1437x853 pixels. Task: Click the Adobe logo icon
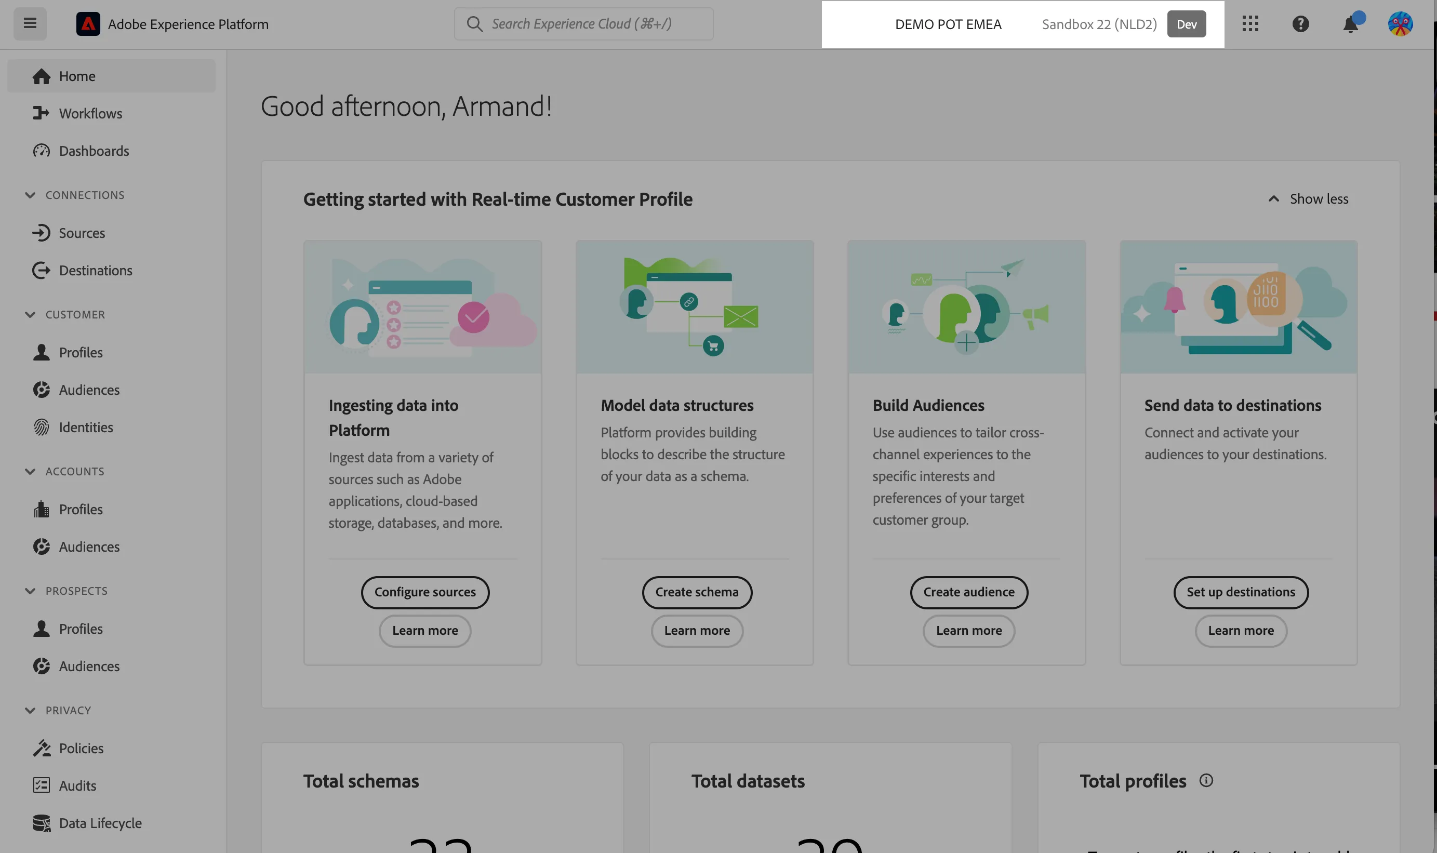coord(88,23)
